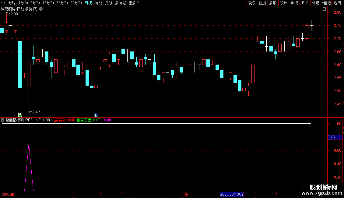344x198 pixels.
Task: Click the 股朋指标网 indicator name
Action: (15, 120)
